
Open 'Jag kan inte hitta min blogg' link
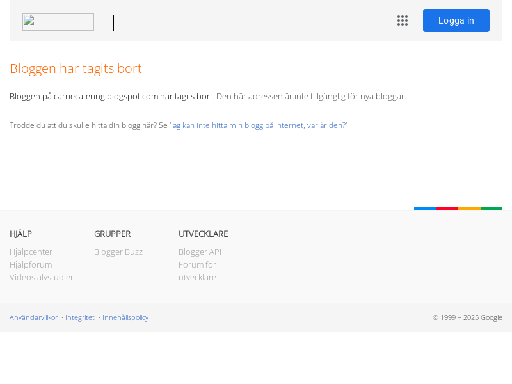(x=259, y=125)
